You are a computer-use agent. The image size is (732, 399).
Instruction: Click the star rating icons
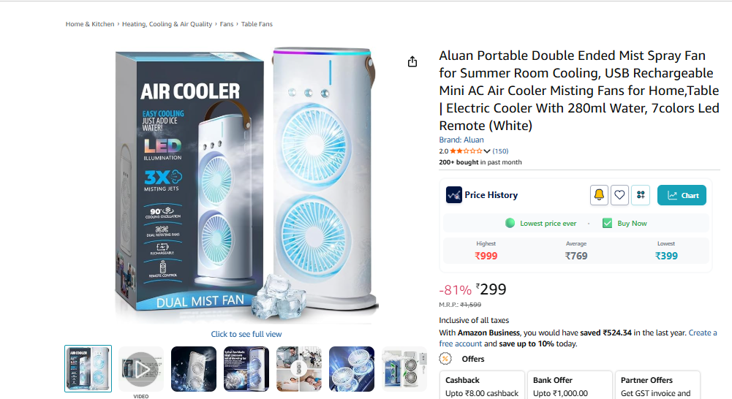(466, 151)
